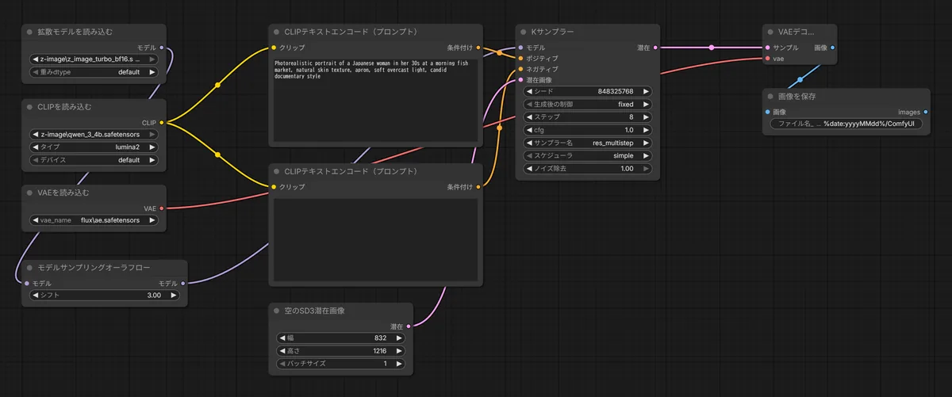The width and height of the screenshot is (952, 397).
Task: Click the Kサンプラー node title
Action: (x=551, y=32)
